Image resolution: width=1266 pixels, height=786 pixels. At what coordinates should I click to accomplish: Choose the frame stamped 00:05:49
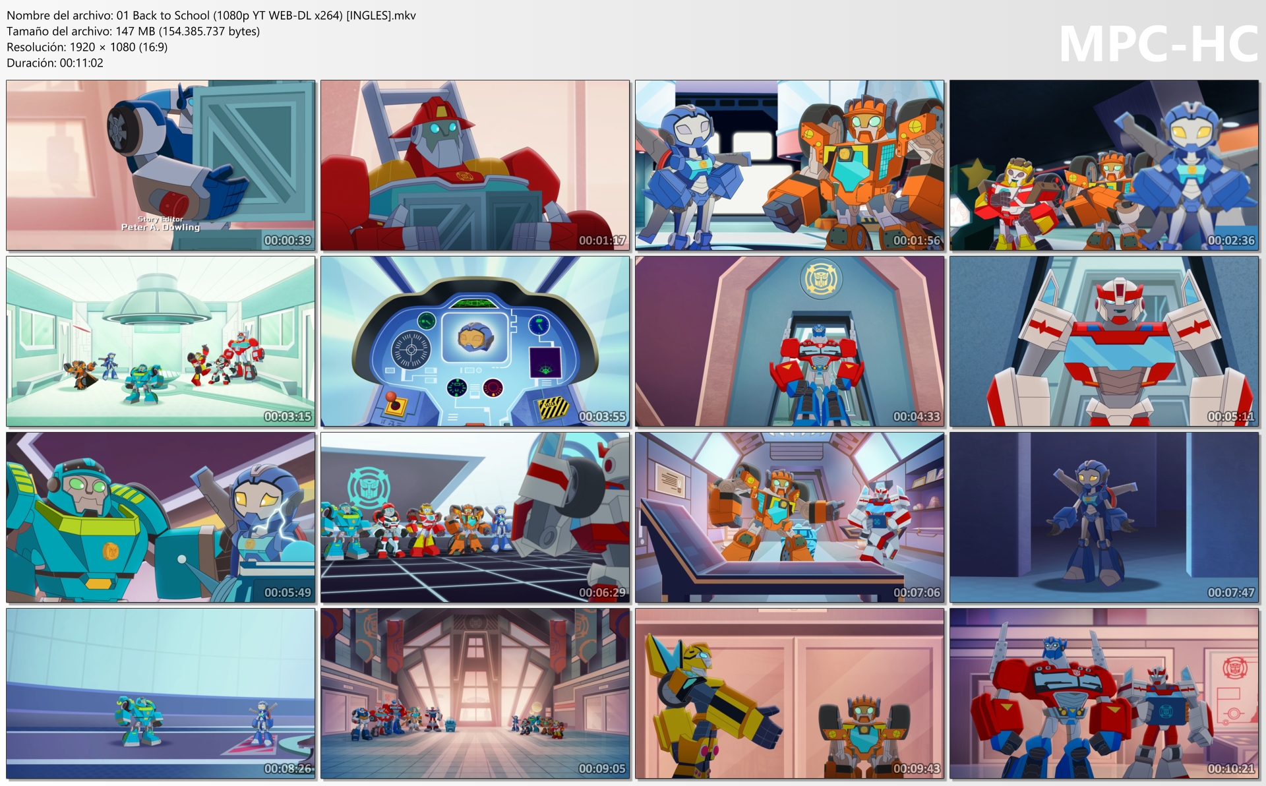[x=161, y=518]
